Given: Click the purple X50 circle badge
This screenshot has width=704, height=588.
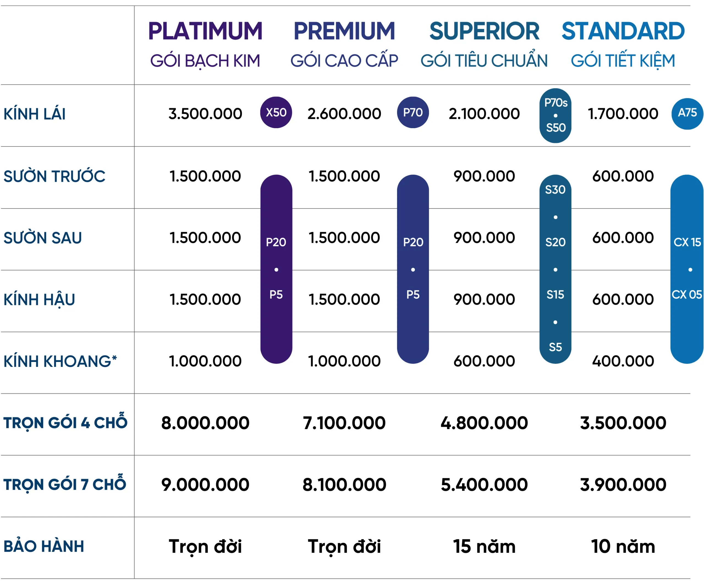Looking at the screenshot, I should coord(276,112).
